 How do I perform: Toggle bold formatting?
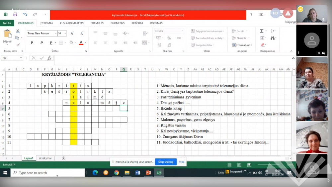pyautogui.click(x=32, y=43)
